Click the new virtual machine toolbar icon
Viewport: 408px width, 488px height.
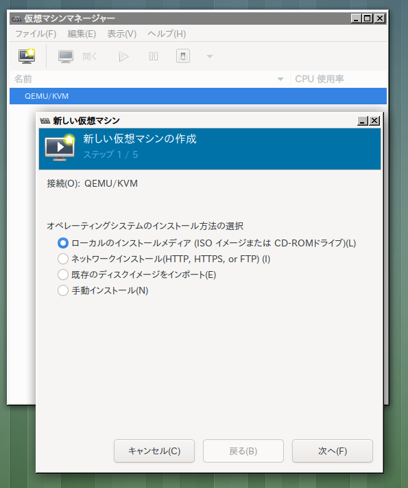coord(27,56)
